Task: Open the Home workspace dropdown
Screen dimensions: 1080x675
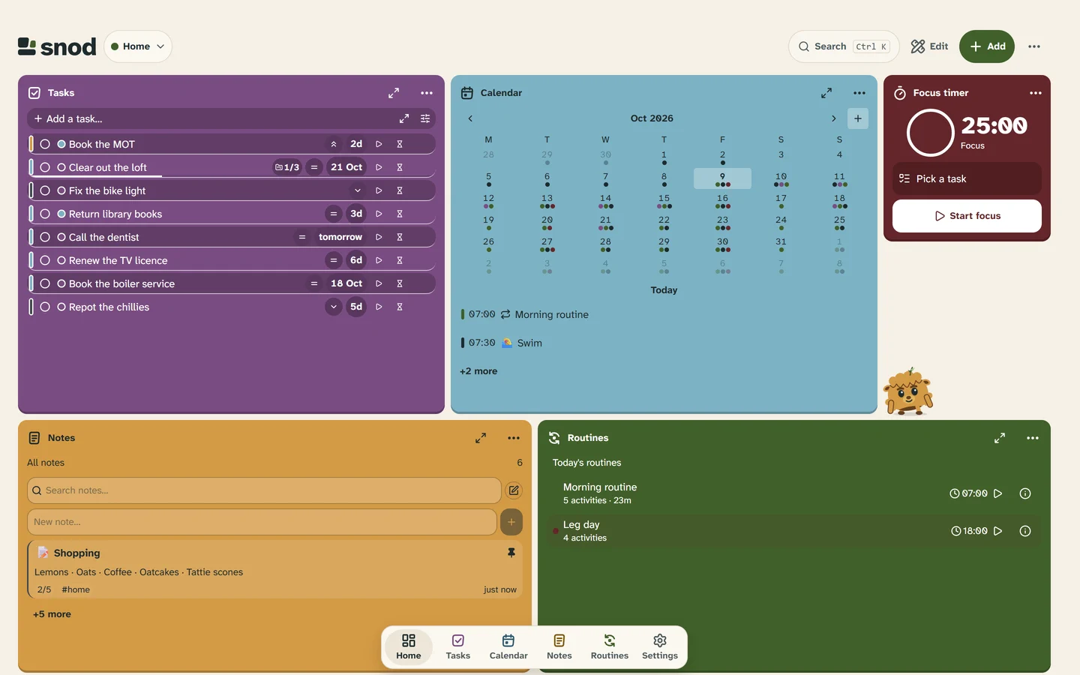Action: (138, 46)
